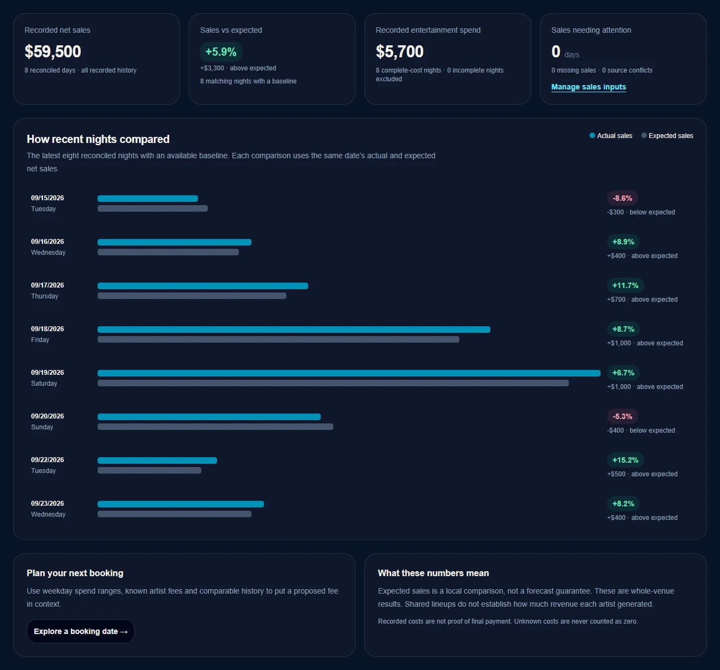Open the Manage sales inputs link

(589, 87)
